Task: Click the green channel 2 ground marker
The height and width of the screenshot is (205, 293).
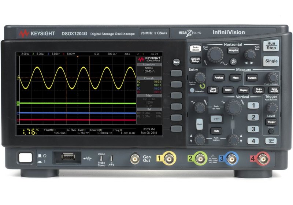Action: (x=18, y=103)
